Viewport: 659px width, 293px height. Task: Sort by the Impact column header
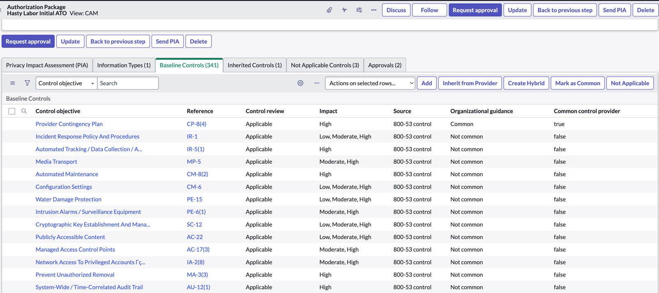(x=328, y=111)
